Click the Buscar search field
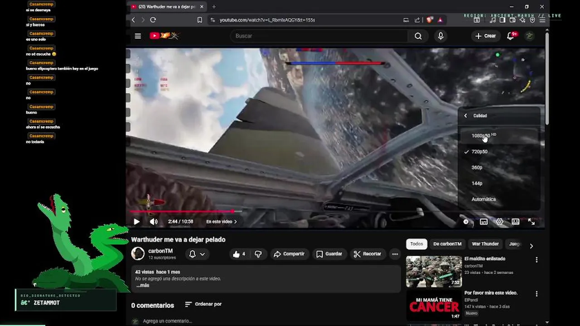 pyautogui.click(x=319, y=36)
